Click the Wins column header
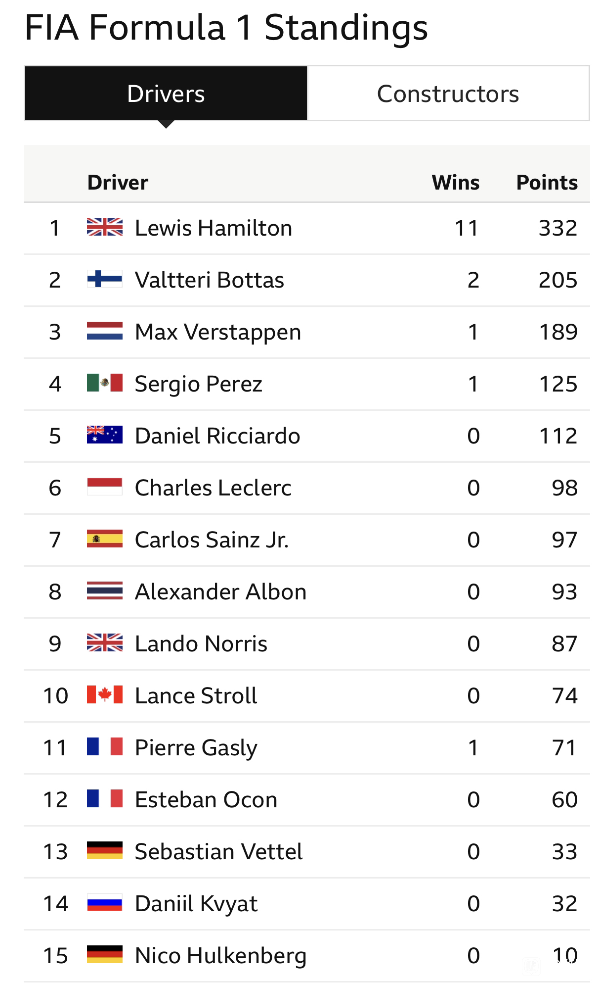Image resolution: width=599 pixels, height=983 pixels. 456,182
